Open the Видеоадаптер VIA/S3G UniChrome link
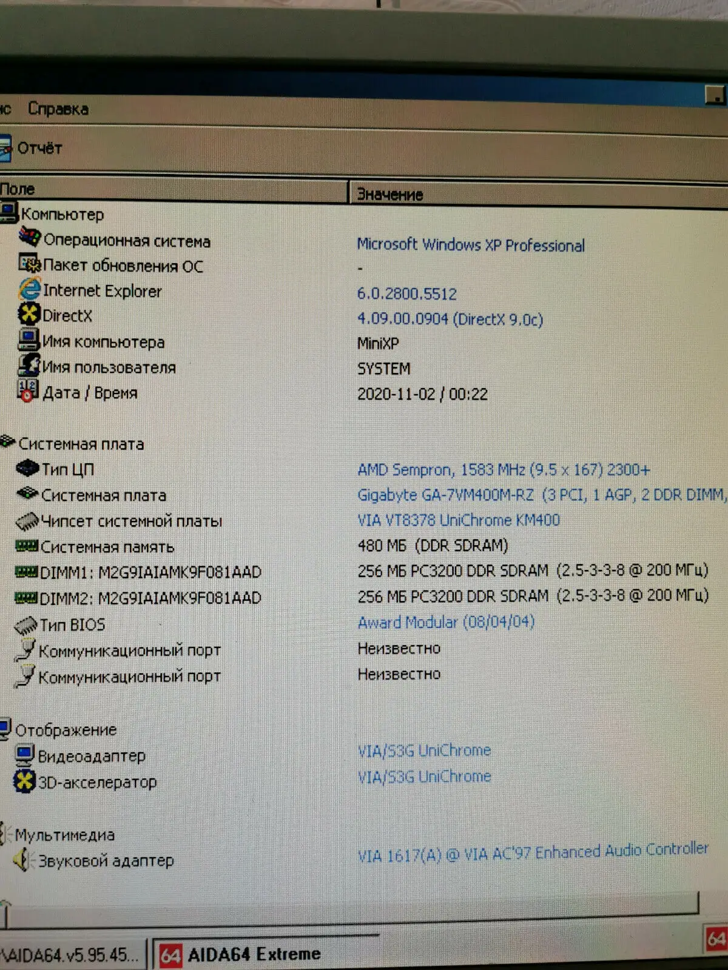Image resolution: width=728 pixels, height=970 pixels. point(424,751)
